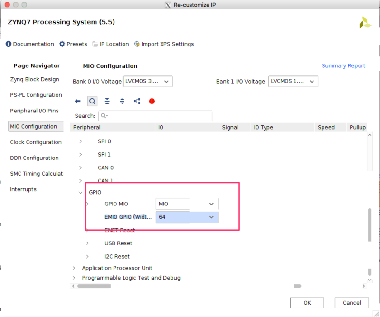Expand Application Processor Unit section
The image size is (380, 317).
point(74,268)
